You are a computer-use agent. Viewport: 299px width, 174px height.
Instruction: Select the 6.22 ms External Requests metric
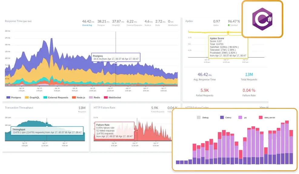[x=134, y=22]
